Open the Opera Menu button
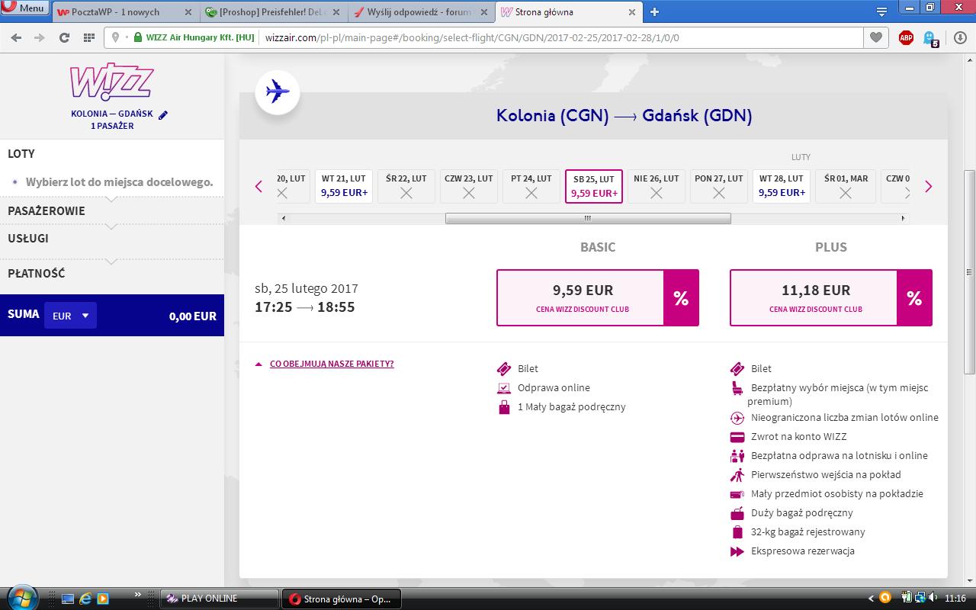This screenshot has height=610, width=976. click(25, 8)
